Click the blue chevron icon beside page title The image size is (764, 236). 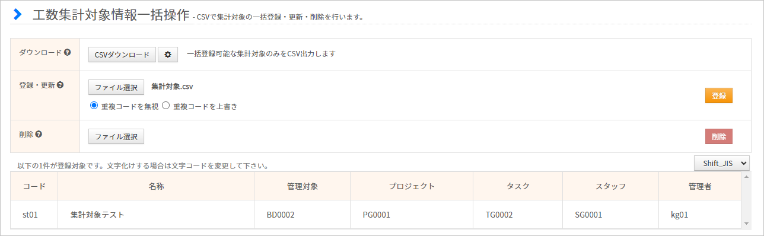[x=18, y=14]
